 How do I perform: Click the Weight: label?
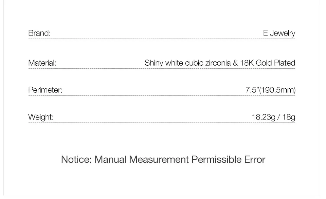pos(41,117)
